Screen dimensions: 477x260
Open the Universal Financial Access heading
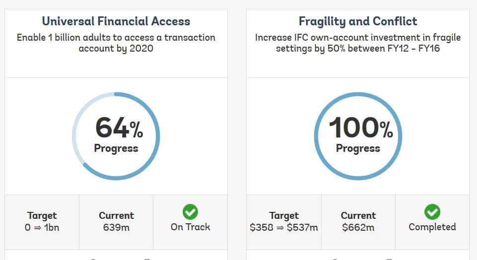(x=116, y=21)
